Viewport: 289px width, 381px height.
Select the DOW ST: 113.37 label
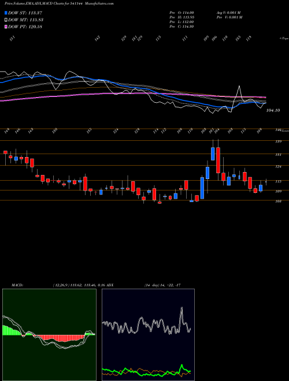25,13
